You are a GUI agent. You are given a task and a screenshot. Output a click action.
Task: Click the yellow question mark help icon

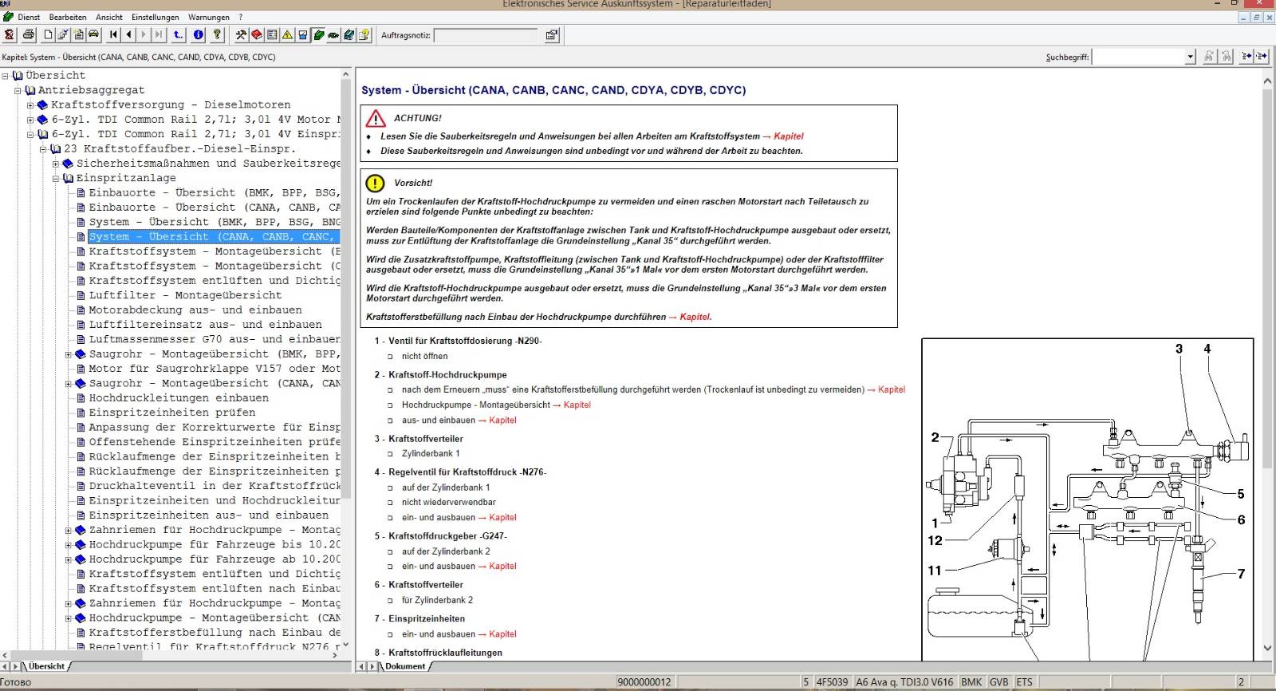(217, 35)
